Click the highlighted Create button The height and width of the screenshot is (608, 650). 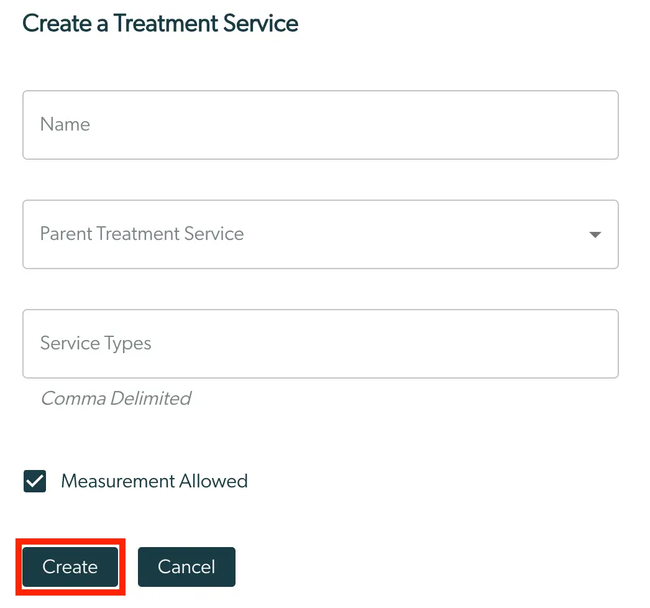(70, 566)
